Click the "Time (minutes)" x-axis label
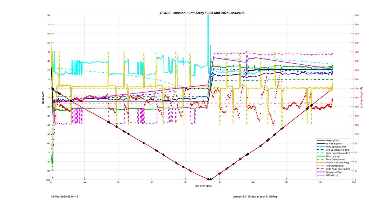This screenshot has width=391, height=202. tap(202, 186)
